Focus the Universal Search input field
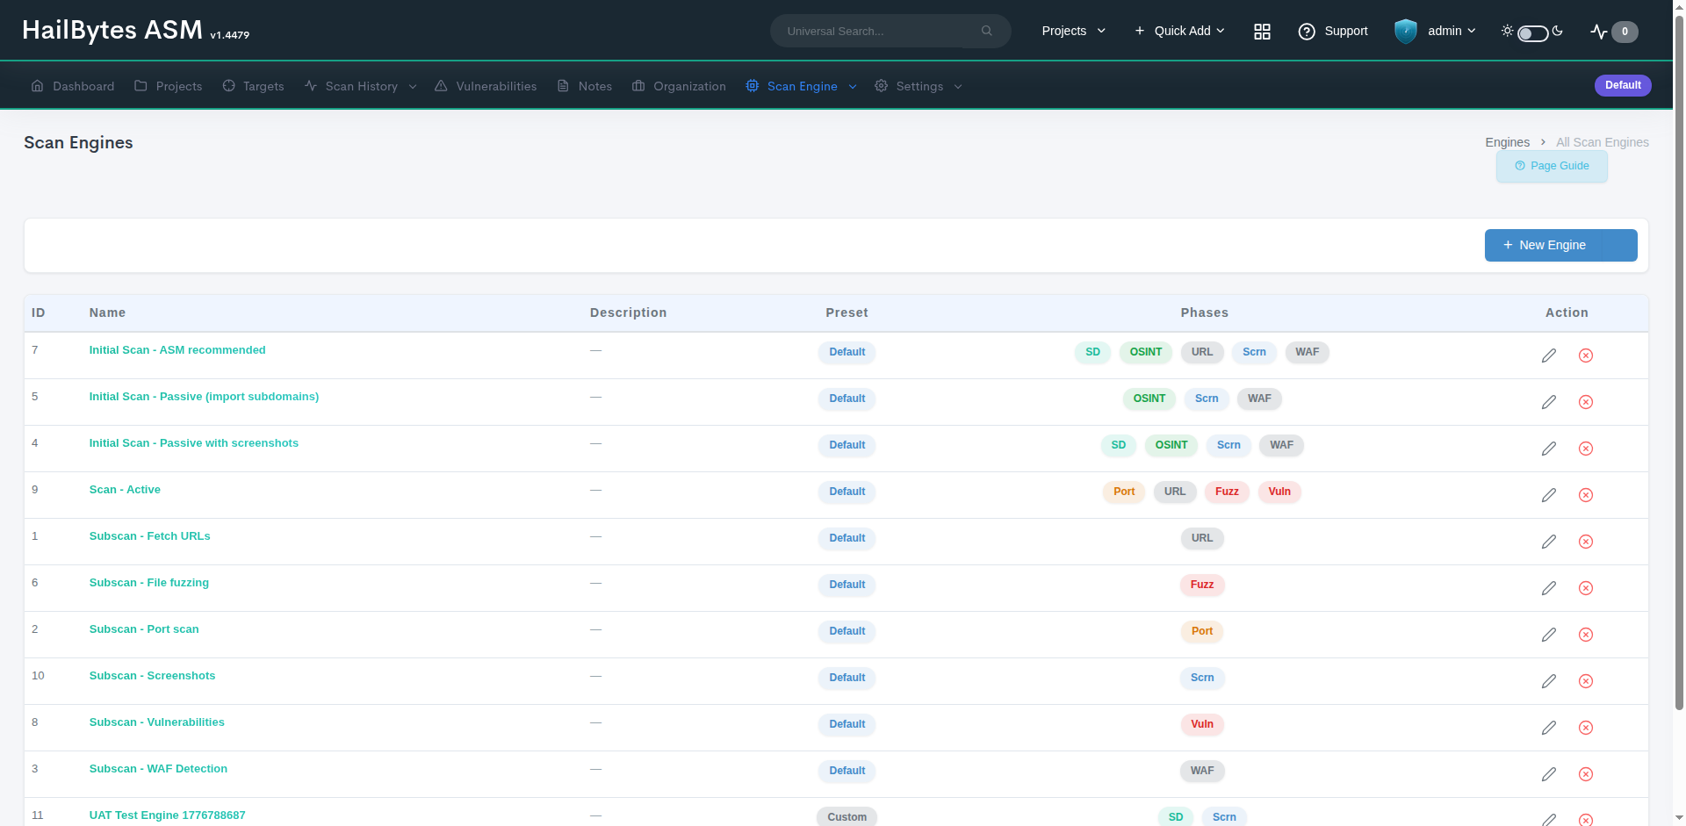Image resolution: width=1686 pixels, height=826 pixels. 878,31
